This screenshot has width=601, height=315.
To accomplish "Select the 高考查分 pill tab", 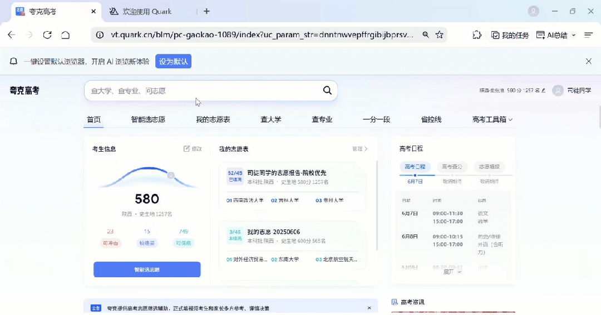I will [452, 167].
